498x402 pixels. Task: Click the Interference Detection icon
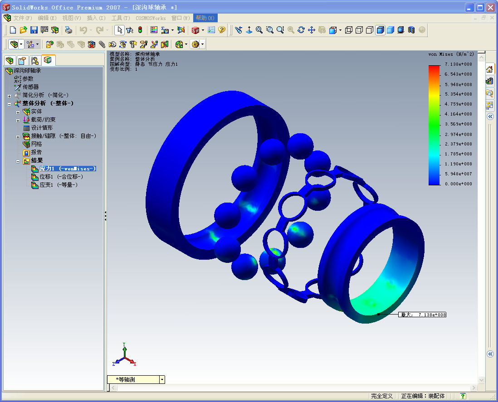165,44
